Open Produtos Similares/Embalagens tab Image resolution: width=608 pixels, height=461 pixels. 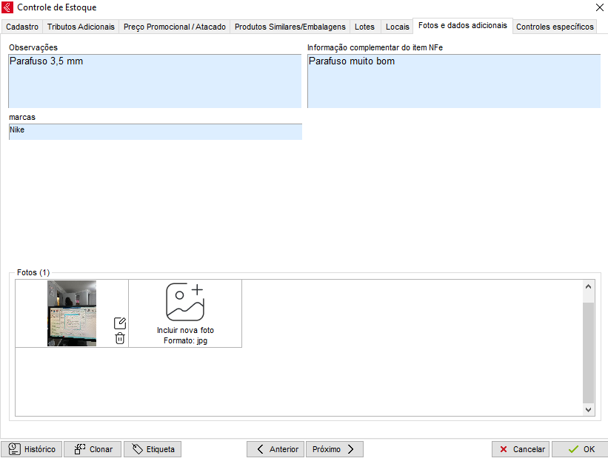290,27
